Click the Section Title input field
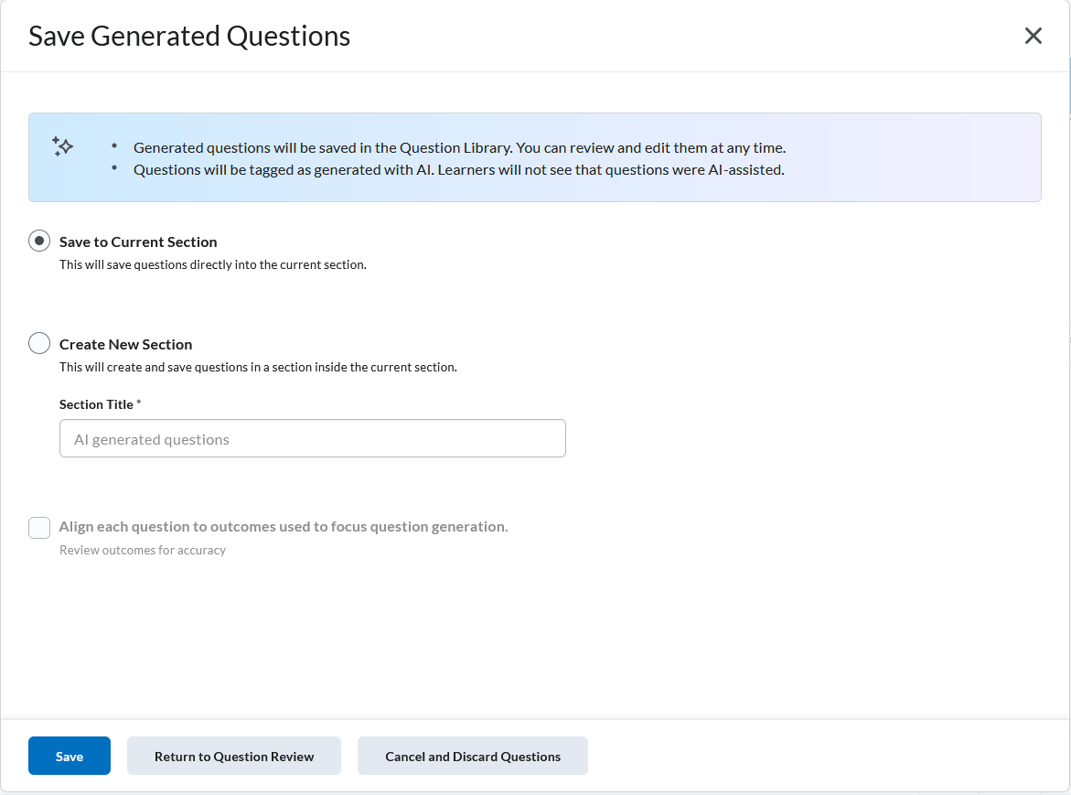 (312, 438)
